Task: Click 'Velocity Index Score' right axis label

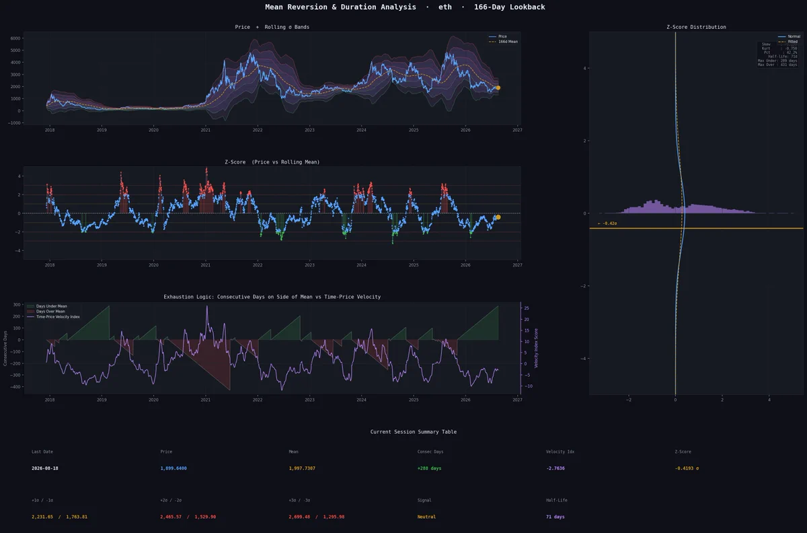Action: (x=536, y=348)
